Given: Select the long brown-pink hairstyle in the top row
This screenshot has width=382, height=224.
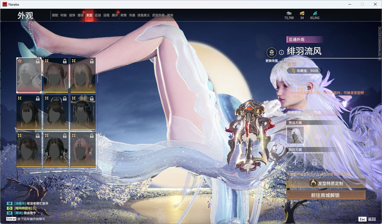Looking at the screenshot, I should click(x=56, y=75).
